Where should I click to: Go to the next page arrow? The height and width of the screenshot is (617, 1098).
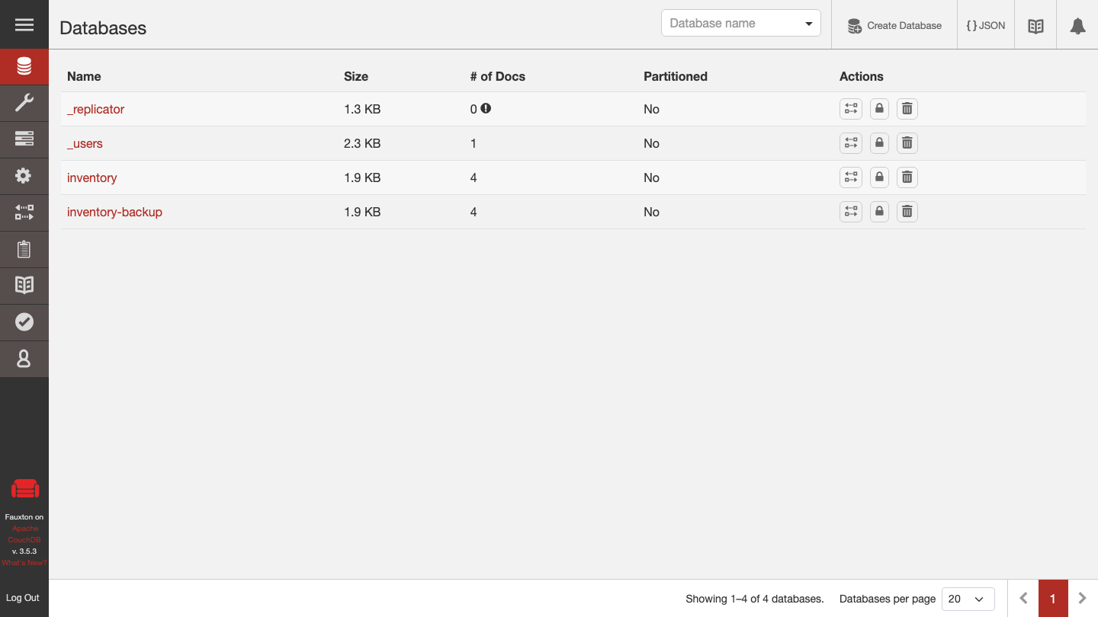click(x=1082, y=599)
